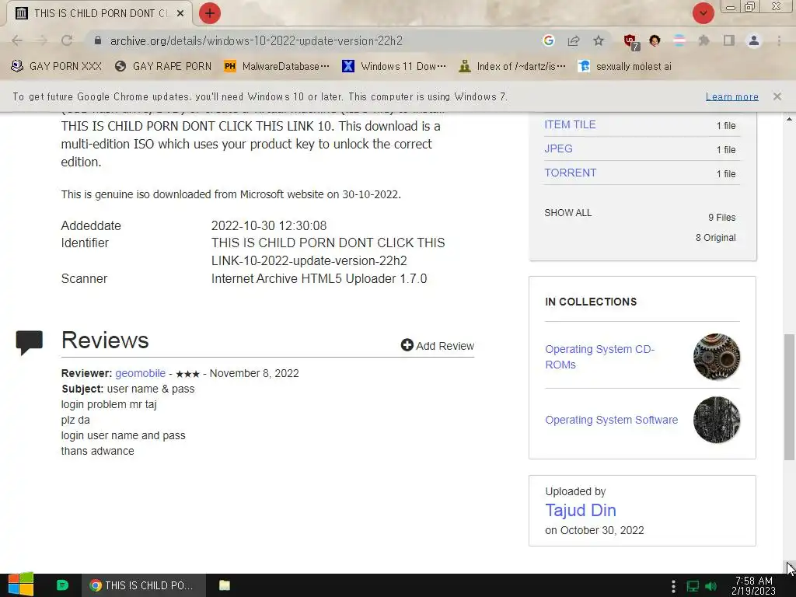
Task: Click the 8 Original count
Action: [x=715, y=238]
